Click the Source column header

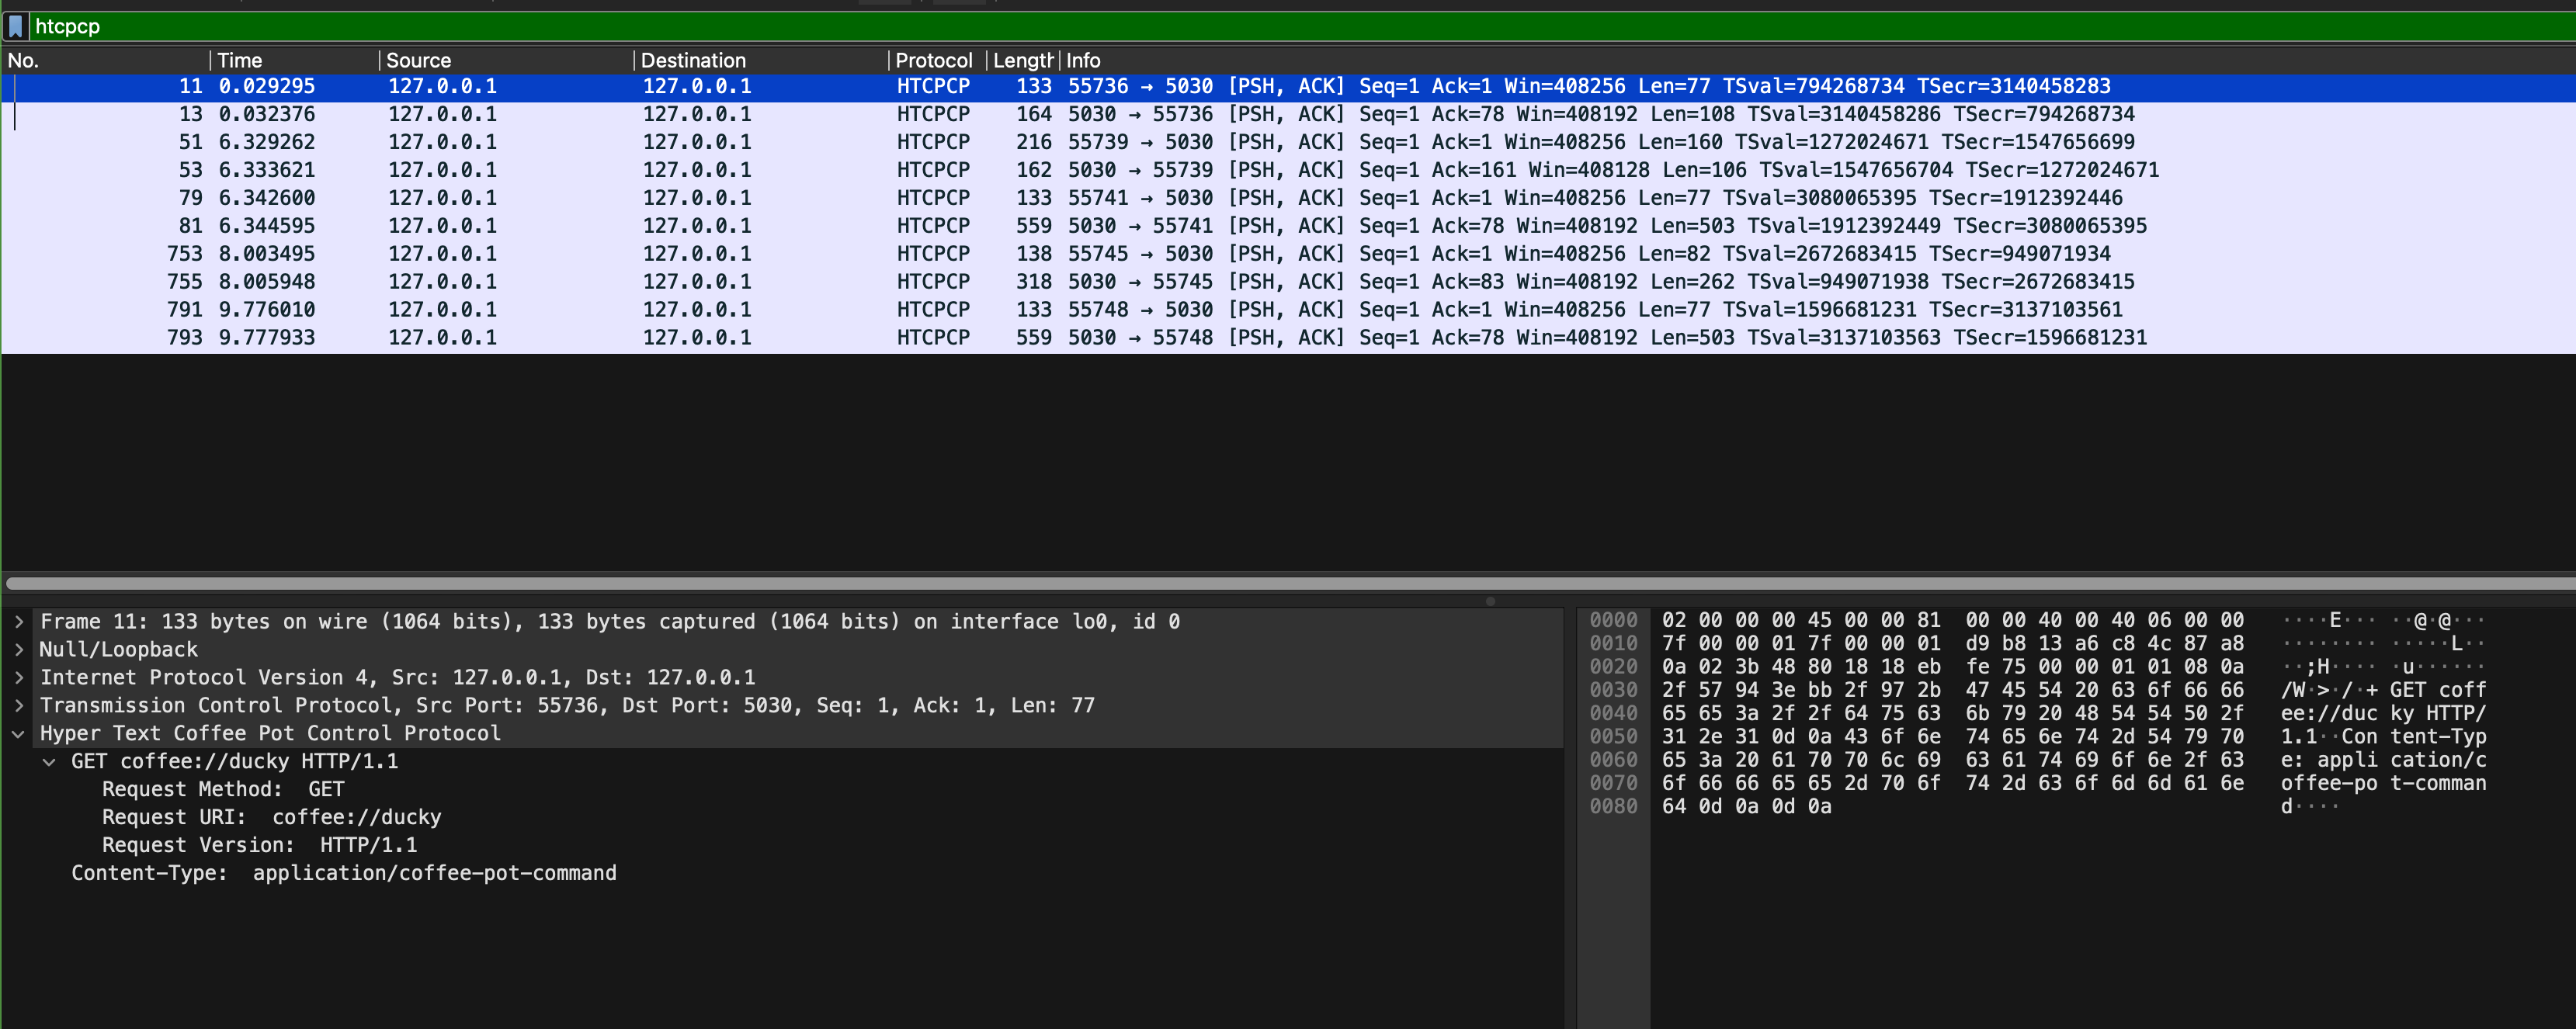pos(418,60)
